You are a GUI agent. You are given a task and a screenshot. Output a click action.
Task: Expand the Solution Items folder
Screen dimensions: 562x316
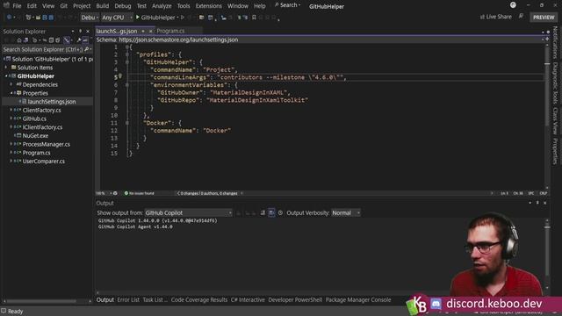6,68
